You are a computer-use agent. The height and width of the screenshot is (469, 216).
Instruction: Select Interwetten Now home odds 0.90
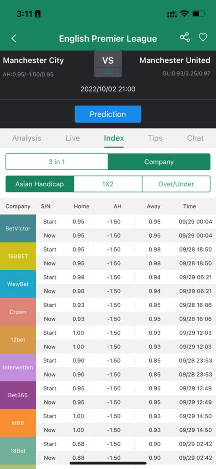coord(78,374)
